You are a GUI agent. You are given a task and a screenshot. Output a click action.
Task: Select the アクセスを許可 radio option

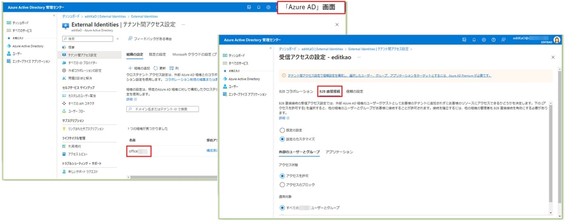coord(282,175)
